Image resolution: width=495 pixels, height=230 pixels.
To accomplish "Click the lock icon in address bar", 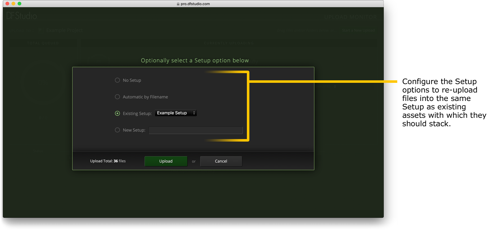I will click(178, 4).
